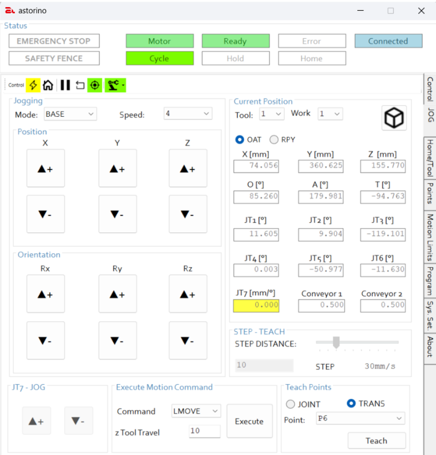
Task: Click the green crosshair target icon
Action: [95, 85]
